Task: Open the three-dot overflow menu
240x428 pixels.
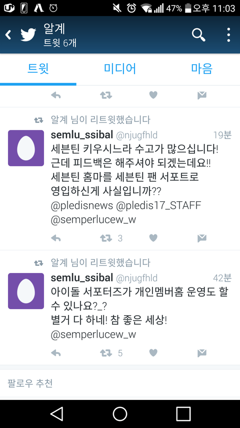Action: click(x=228, y=35)
